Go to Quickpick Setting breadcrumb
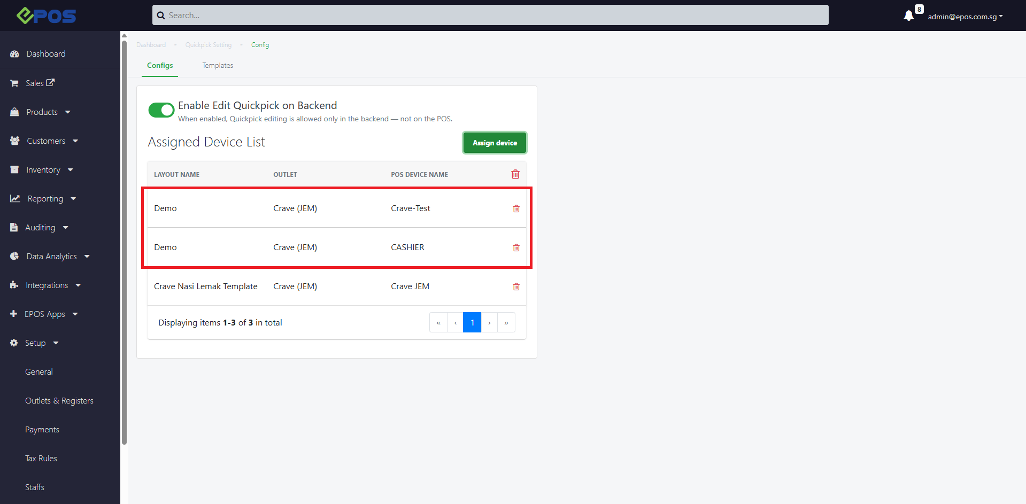The image size is (1026, 504). (209, 45)
